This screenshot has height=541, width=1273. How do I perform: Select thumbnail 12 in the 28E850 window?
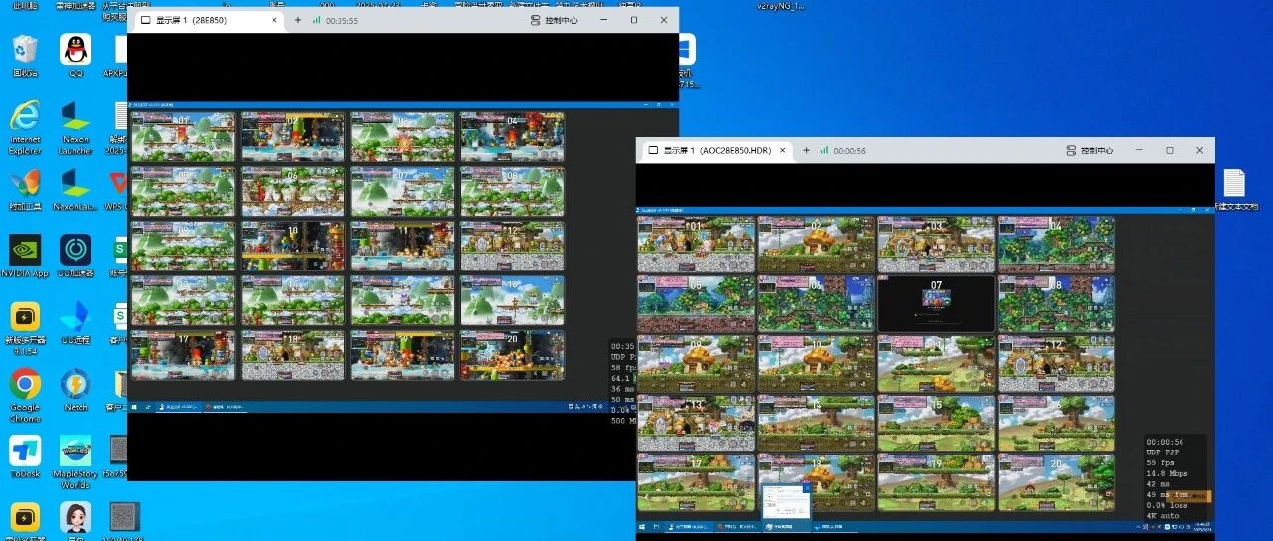512,246
